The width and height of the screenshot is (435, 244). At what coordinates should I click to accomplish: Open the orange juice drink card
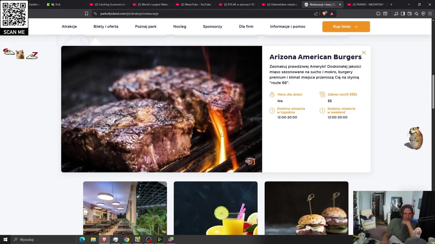[215, 208]
